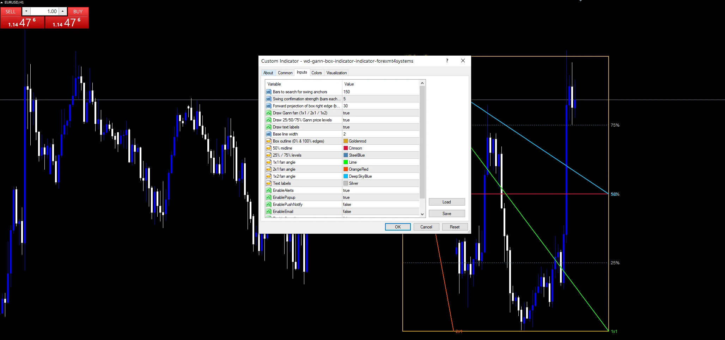Click the Crimson color swatch
Image resolution: width=725 pixels, height=340 pixels.
(346, 148)
